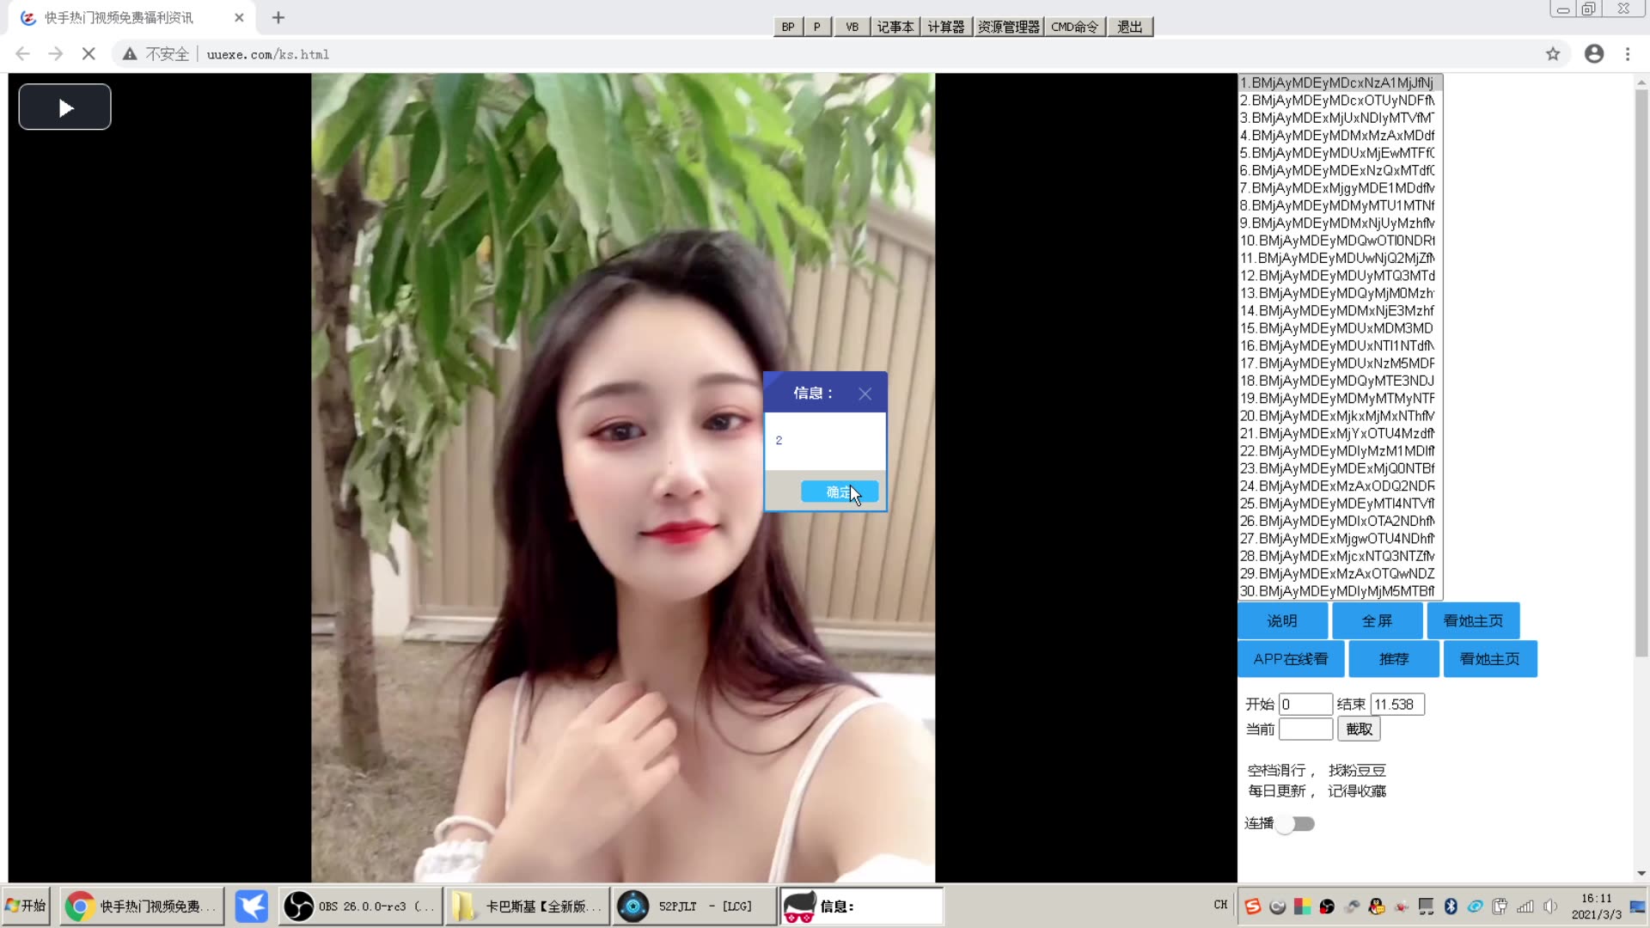The height and width of the screenshot is (928, 1650).
Task: Open Chrome profile account icon
Action: coord(1593,54)
